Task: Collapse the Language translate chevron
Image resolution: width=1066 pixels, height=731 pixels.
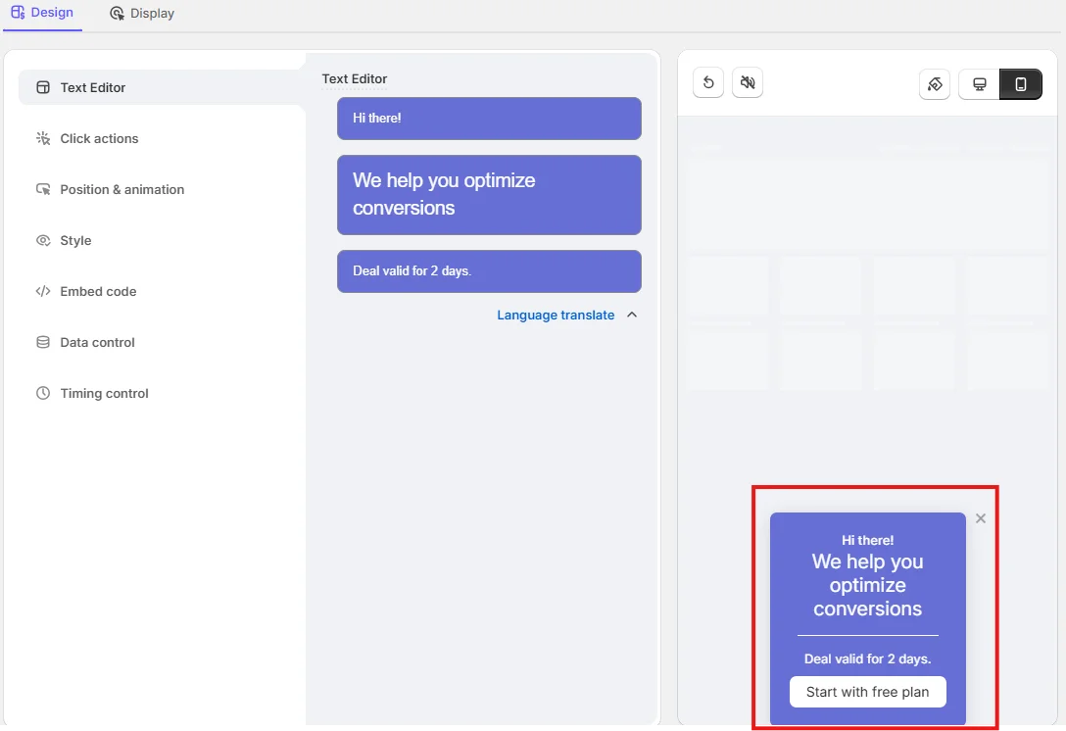Action: coord(632,315)
